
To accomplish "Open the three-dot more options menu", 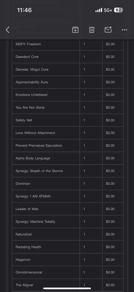I will 124,30.
